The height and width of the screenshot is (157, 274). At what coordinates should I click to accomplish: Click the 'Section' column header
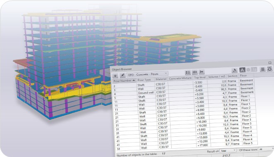(x=233, y=76)
